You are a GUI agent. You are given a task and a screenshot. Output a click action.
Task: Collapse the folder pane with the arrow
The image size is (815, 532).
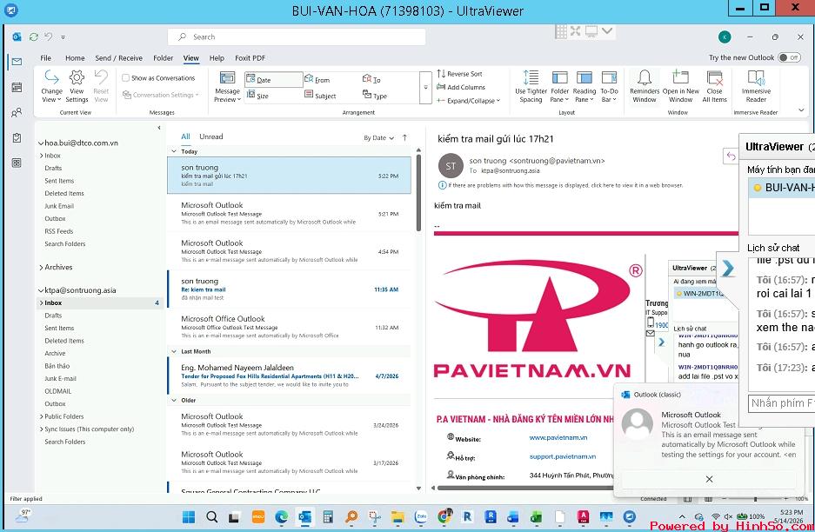[159, 128]
